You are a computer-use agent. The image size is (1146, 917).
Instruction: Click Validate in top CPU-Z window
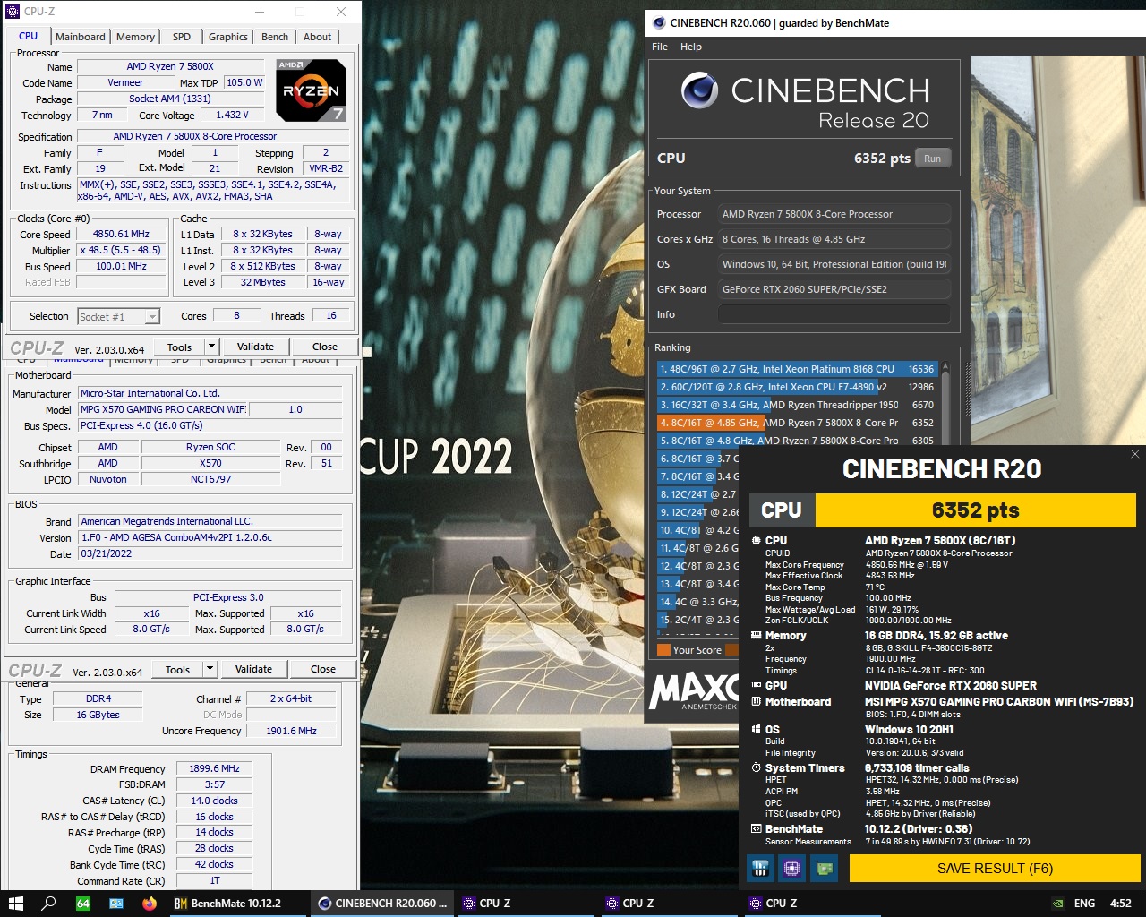[255, 347]
